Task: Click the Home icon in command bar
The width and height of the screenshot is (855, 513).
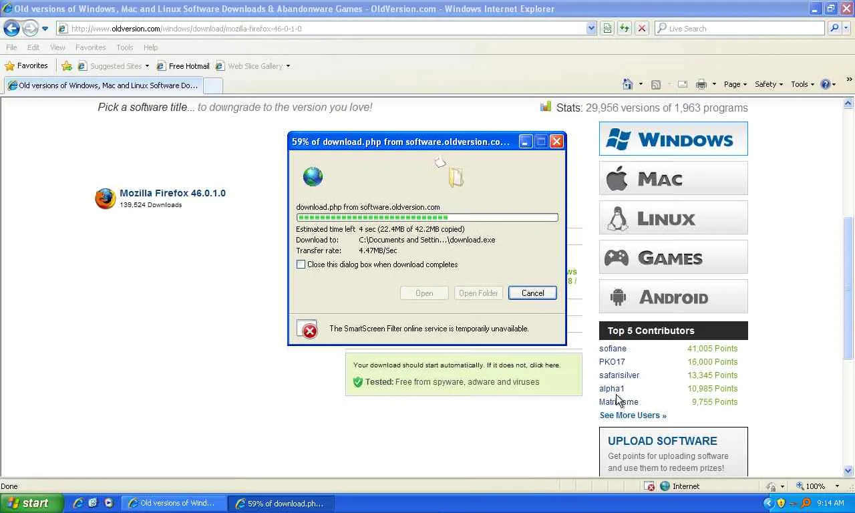Action: (x=627, y=84)
